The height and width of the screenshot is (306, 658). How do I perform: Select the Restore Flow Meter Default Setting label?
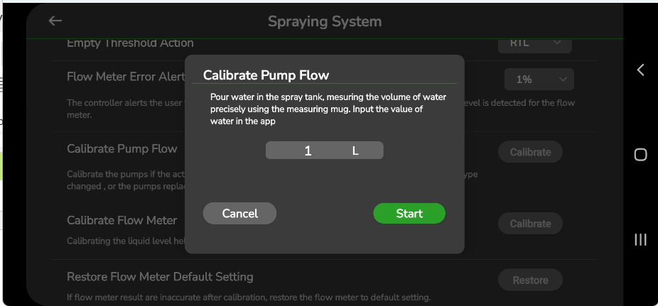(160, 276)
